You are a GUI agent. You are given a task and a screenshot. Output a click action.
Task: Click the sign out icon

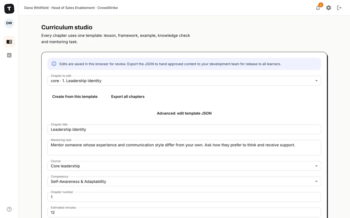(339, 8)
